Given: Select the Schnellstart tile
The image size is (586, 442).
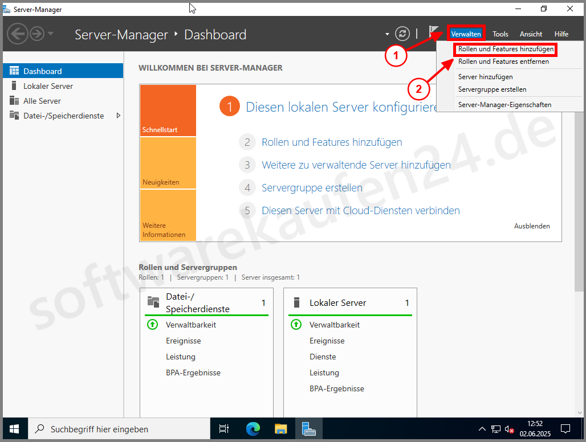Looking at the screenshot, I should click(168, 110).
